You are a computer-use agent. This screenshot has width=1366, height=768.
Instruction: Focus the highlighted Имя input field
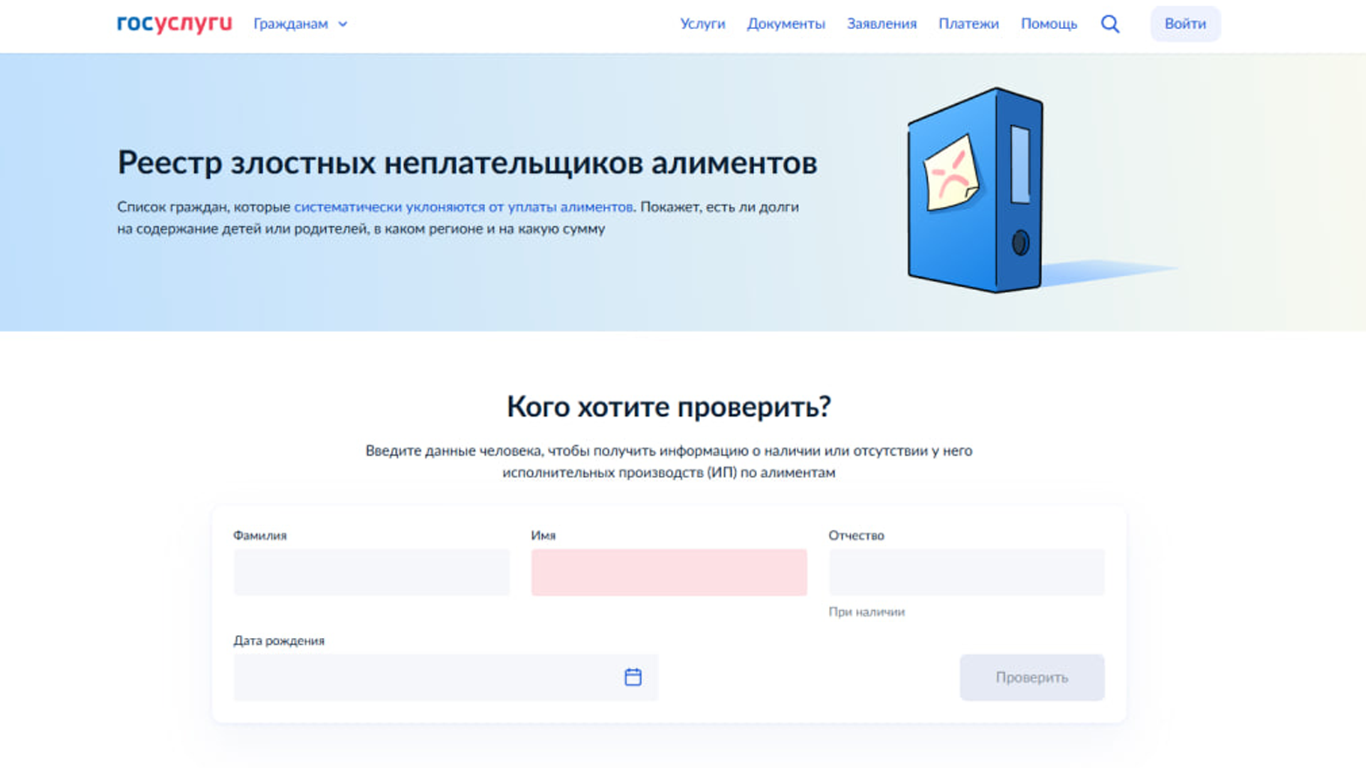pos(669,572)
